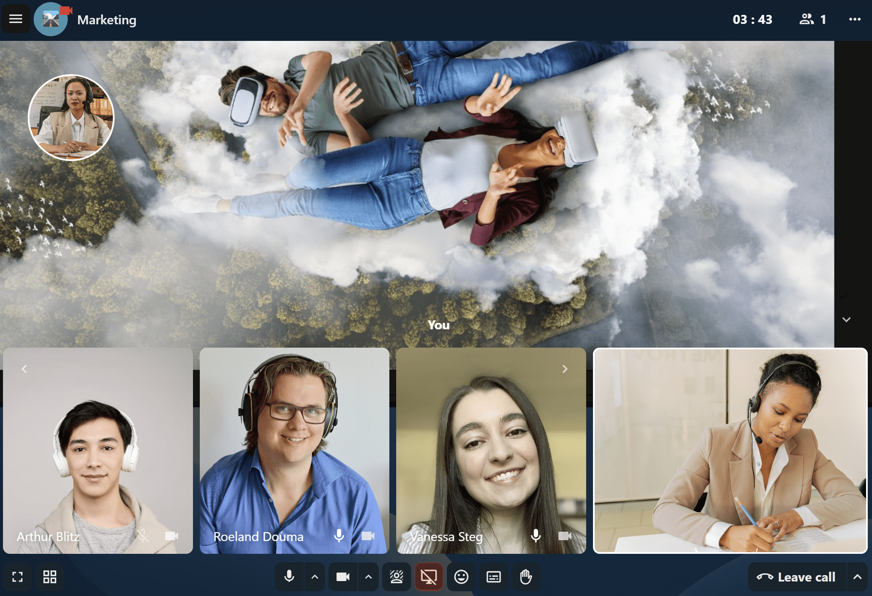
Task: Expand camera device options
Action: (x=368, y=577)
